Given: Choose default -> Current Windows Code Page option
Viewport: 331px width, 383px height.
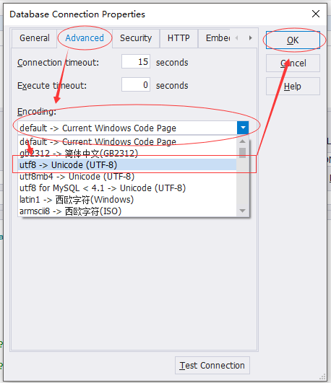Looking at the screenshot, I should click(x=127, y=141).
